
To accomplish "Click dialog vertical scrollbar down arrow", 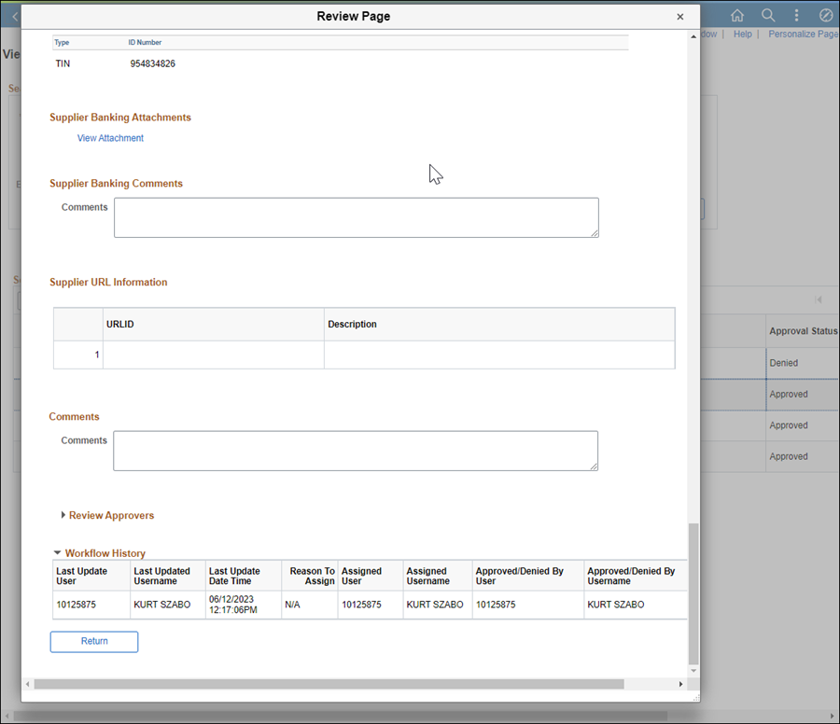I will pos(693,671).
